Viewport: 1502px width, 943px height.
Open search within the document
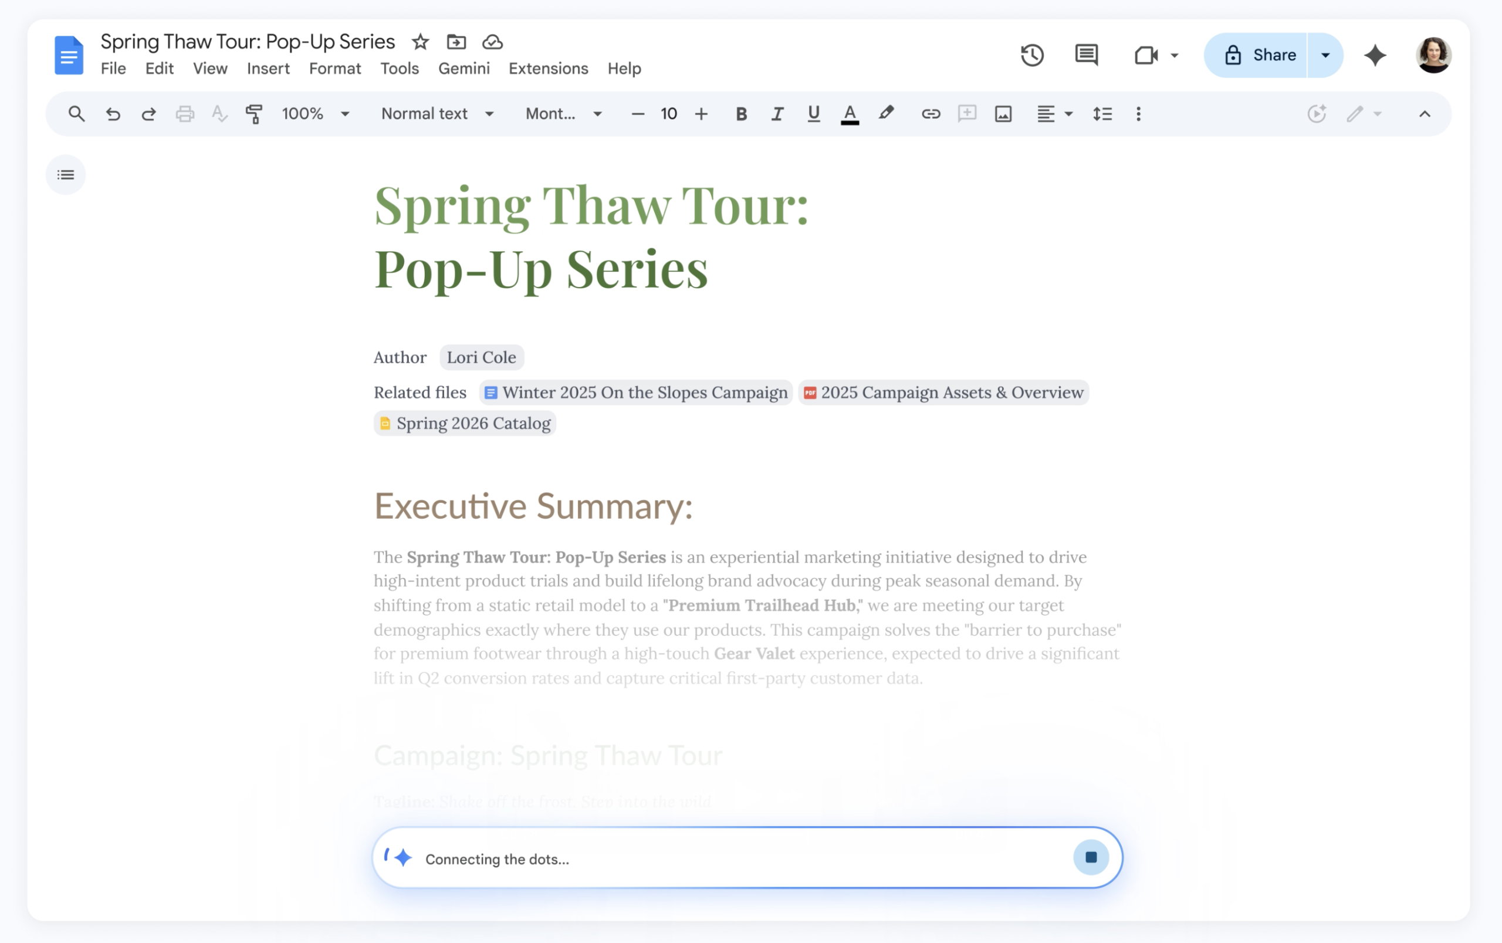tap(76, 113)
